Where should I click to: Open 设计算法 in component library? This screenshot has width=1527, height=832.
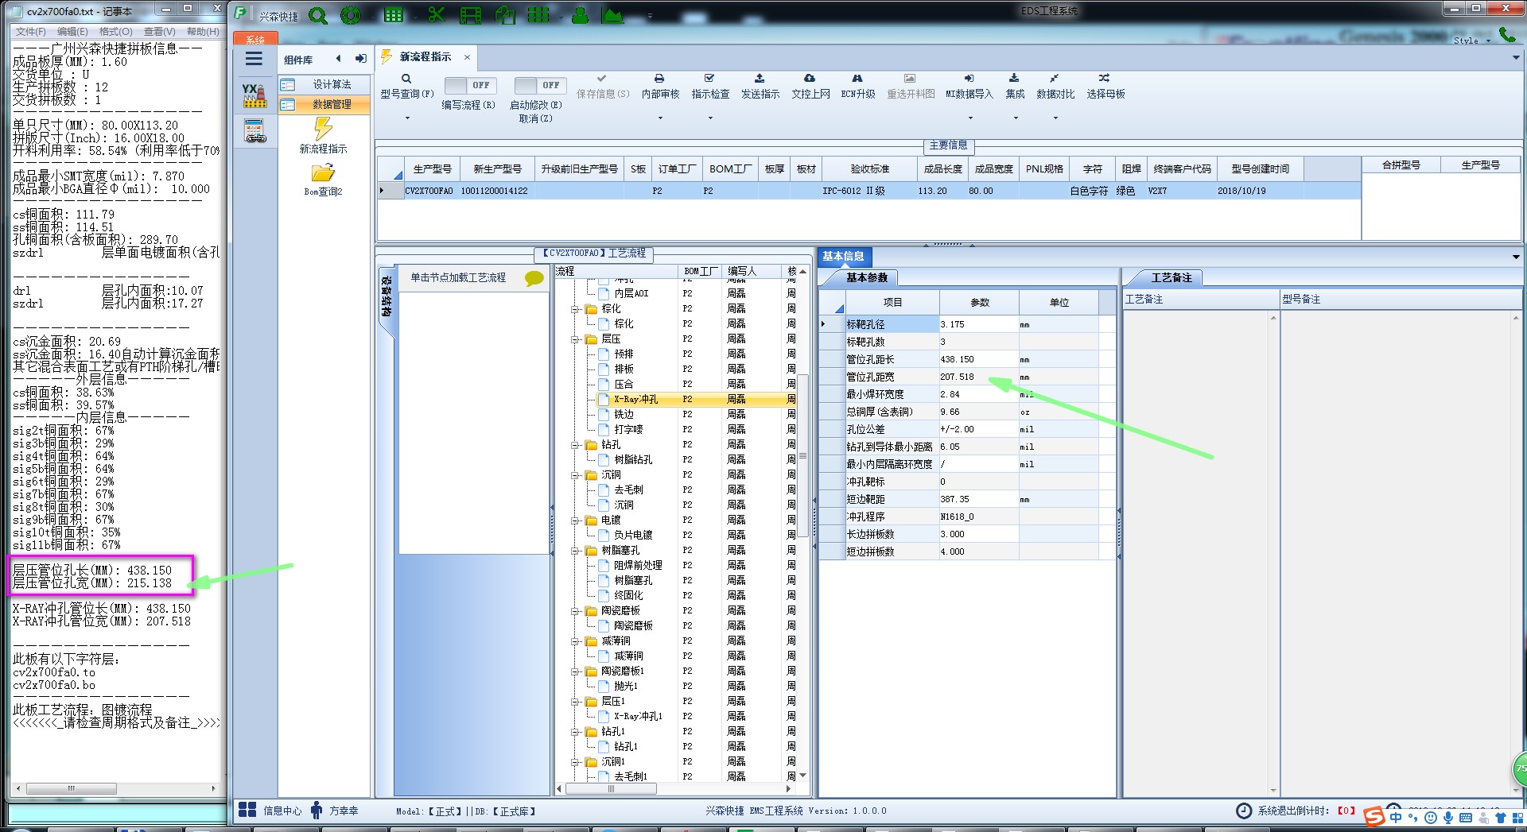tap(324, 84)
